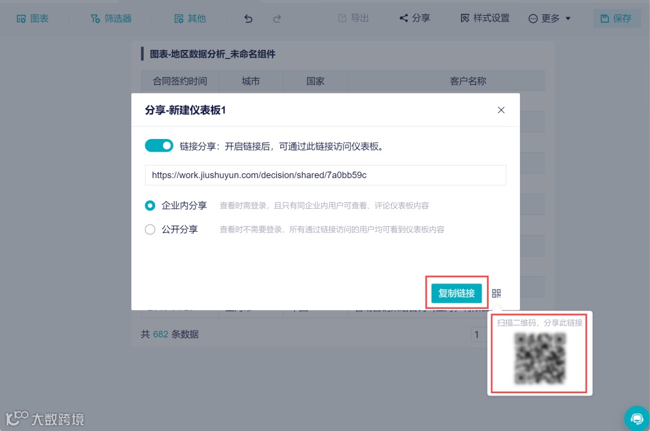The image size is (650, 431).
Task: Save the dashboard with 保存
Action: tap(616, 18)
